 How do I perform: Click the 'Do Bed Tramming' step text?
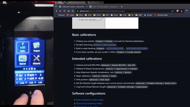pyautogui.click(x=84, y=45)
